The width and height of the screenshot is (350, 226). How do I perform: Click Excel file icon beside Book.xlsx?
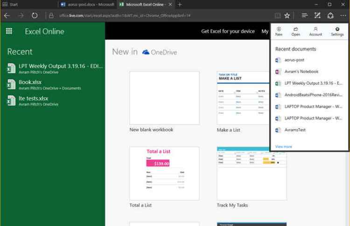click(11, 85)
